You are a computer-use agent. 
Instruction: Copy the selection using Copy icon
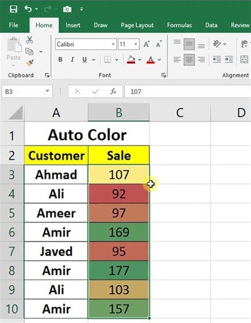click(29, 52)
